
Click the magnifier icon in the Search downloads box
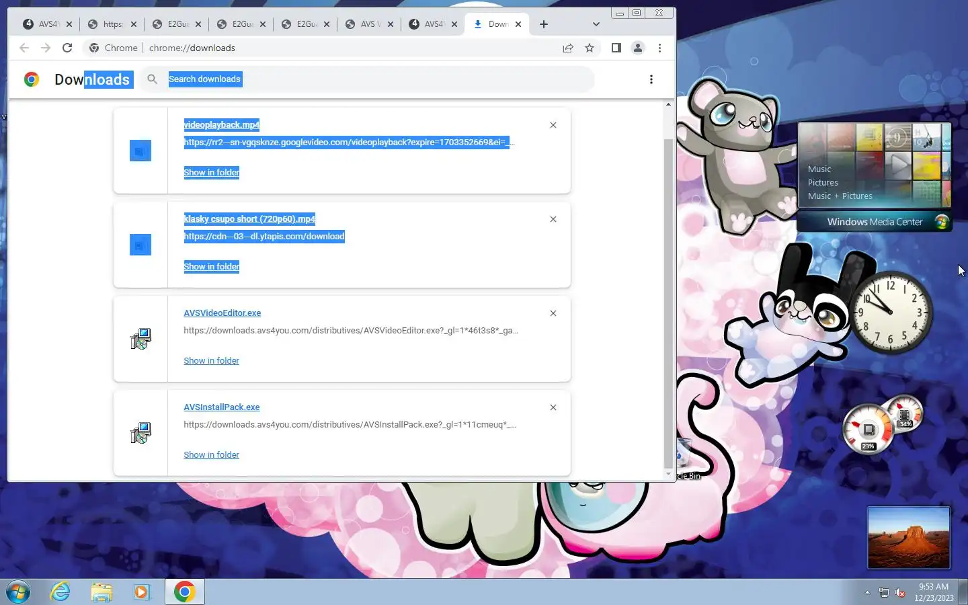(x=153, y=79)
